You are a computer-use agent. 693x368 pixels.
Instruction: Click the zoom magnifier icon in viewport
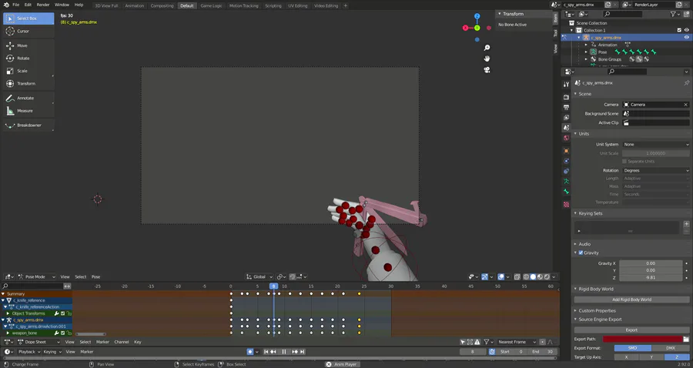point(487,48)
